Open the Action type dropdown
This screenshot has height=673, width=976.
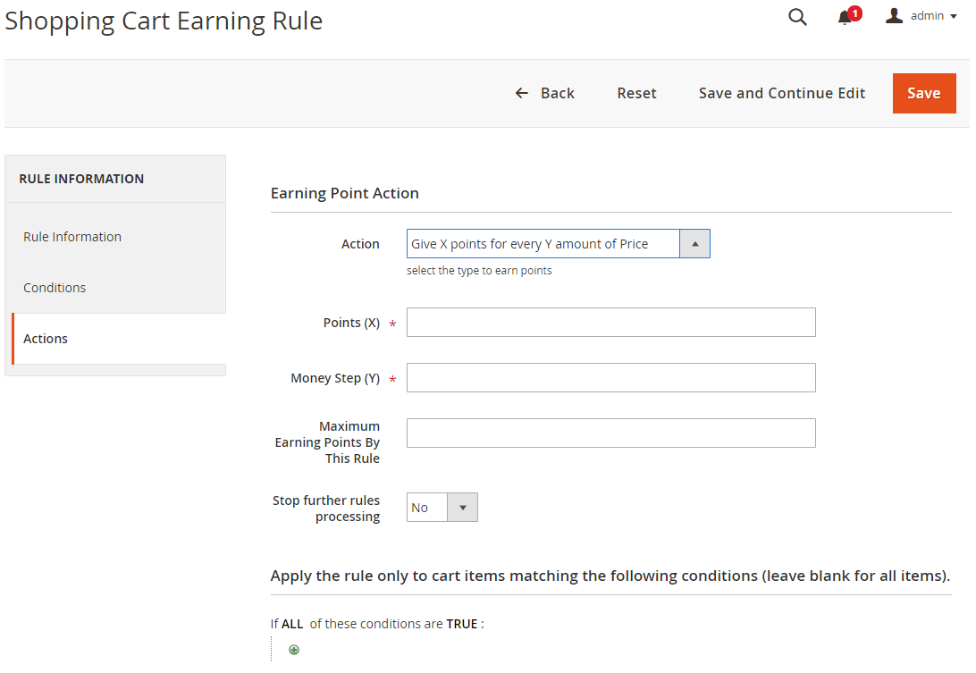click(558, 244)
